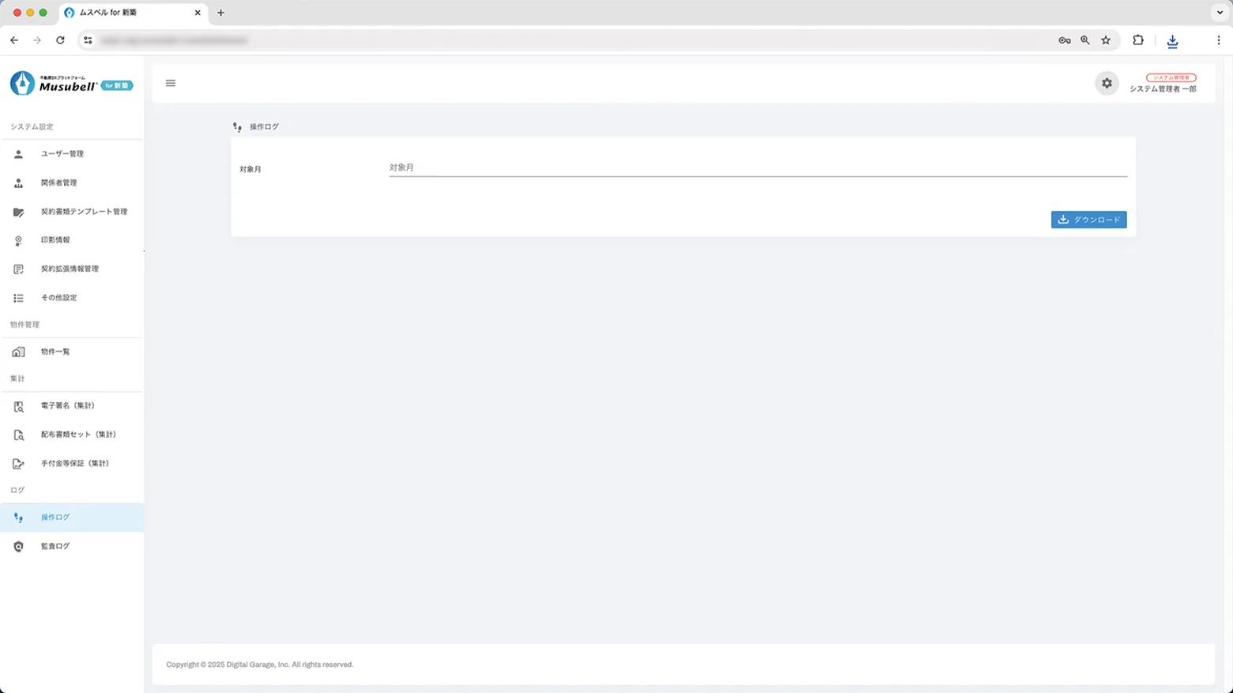Click the user management person icon
Viewport: 1233px width, 693px height.
click(18, 154)
